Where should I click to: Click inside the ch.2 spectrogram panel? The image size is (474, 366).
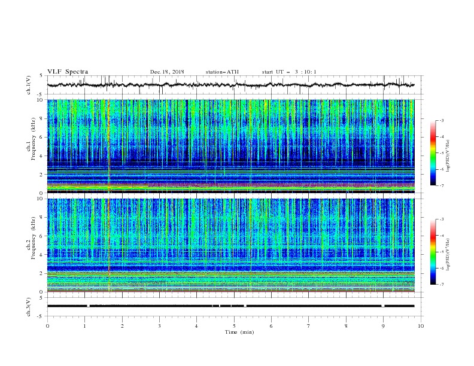pos(230,245)
